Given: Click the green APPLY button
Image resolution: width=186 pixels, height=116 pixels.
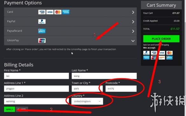Looking at the screenshot, I should tap(10, 109).
